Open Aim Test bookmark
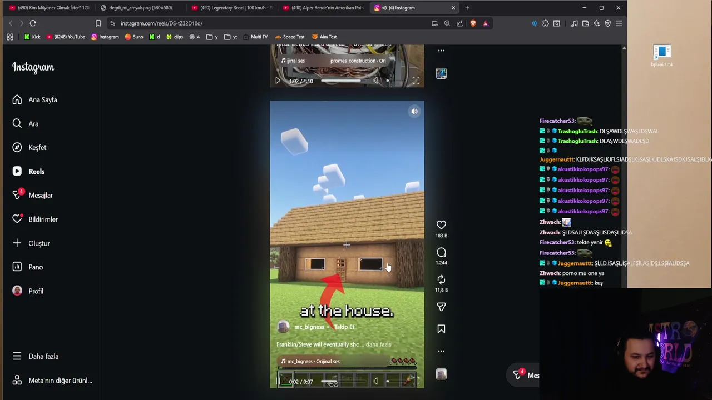Screen dimensions: 712x400 click(x=324, y=37)
